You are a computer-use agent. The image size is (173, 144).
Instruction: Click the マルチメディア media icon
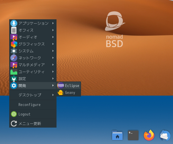(14, 65)
